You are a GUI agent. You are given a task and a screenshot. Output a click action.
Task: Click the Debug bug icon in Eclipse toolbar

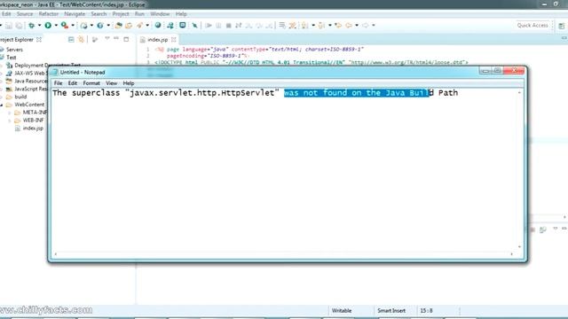[x=32, y=26]
